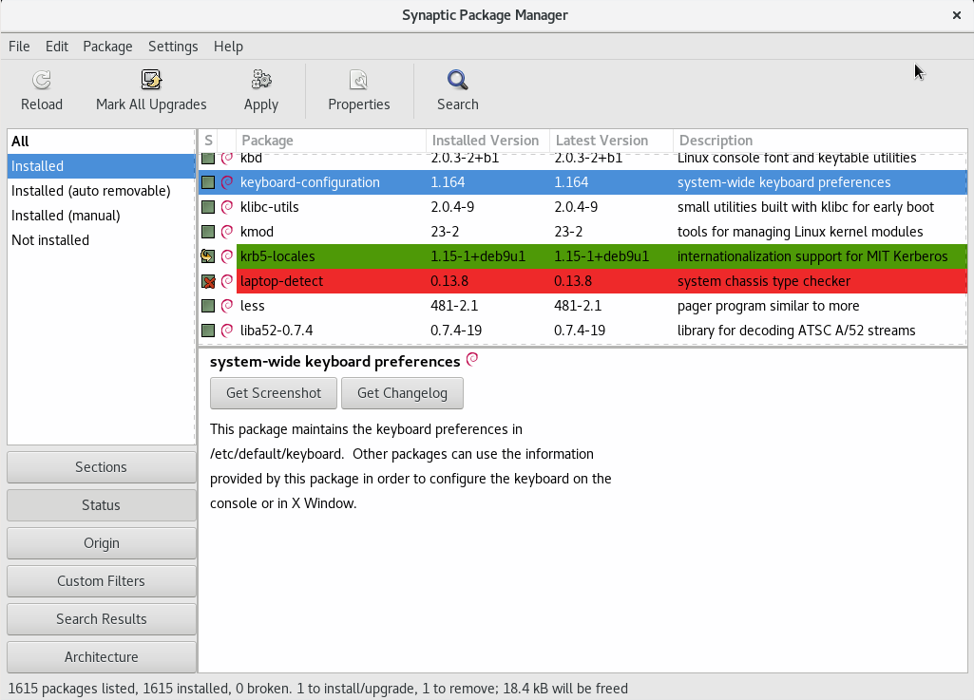This screenshot has width=974, height=700.
Task: Click the Debian swirl icon beside krb5-locales
Action: point(227,255)
